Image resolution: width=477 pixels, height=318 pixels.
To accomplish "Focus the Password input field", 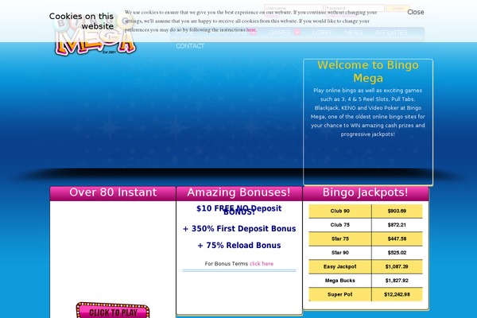I will tap(355, 8).
